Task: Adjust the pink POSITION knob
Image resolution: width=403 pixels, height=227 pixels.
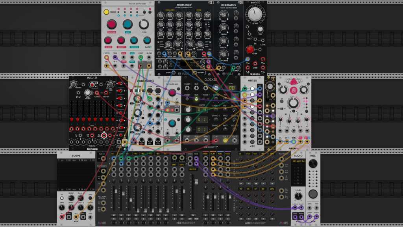Action: (x=111, y=24)
